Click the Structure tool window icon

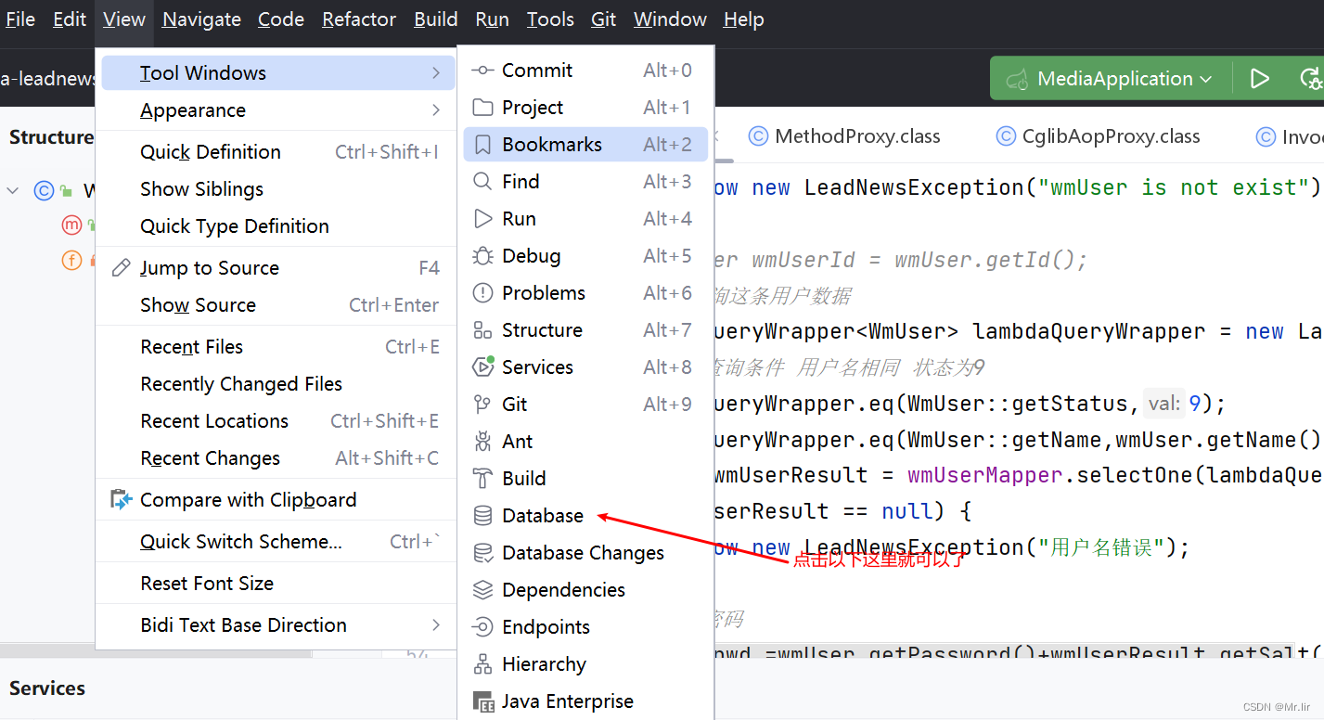click(x=482, y=330)
